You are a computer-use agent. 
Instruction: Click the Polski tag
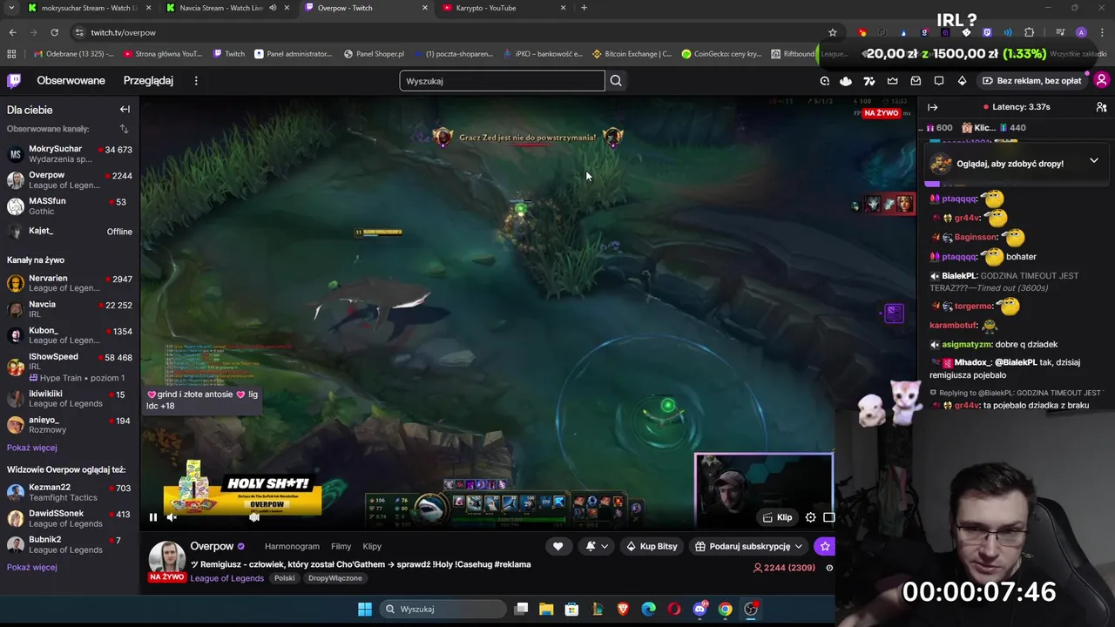(x=284, y=578)
